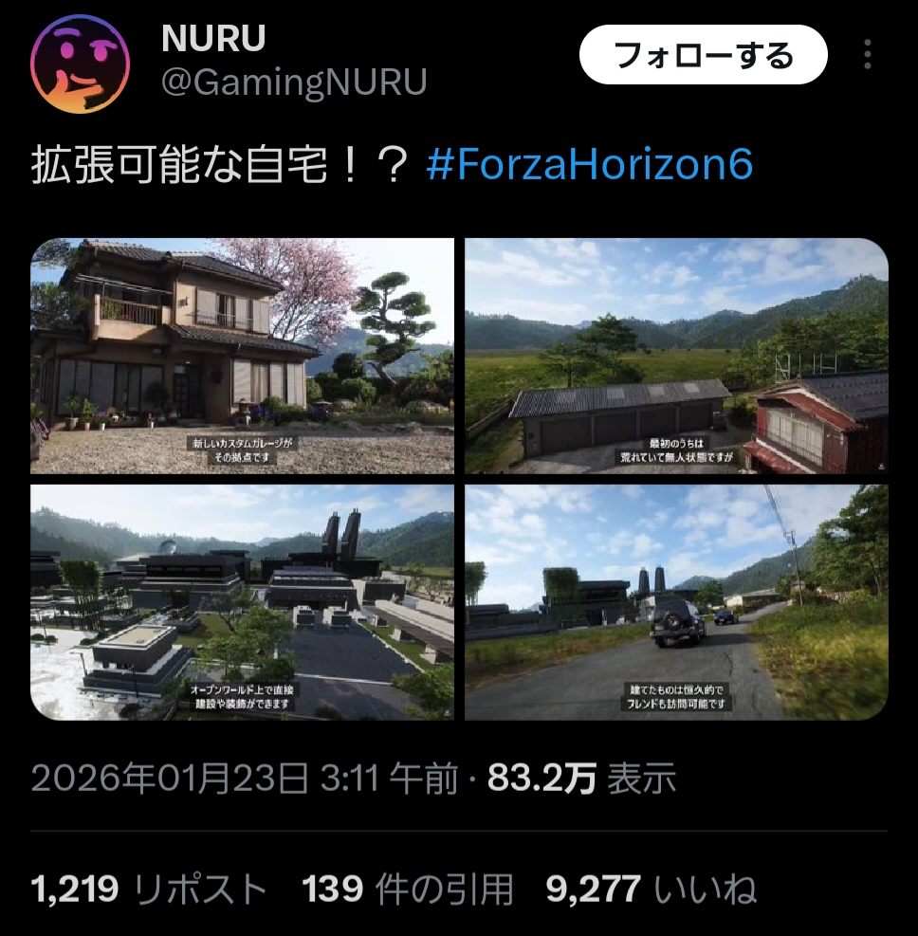View the 9,277 いいね likes list
Screen dimensions: 918x936
[652, 890]
